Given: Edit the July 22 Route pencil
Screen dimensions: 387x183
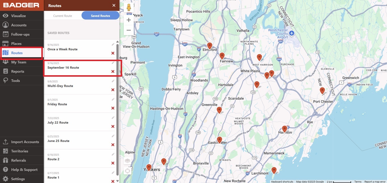Looking at the screenshot, I should [113, 118].
